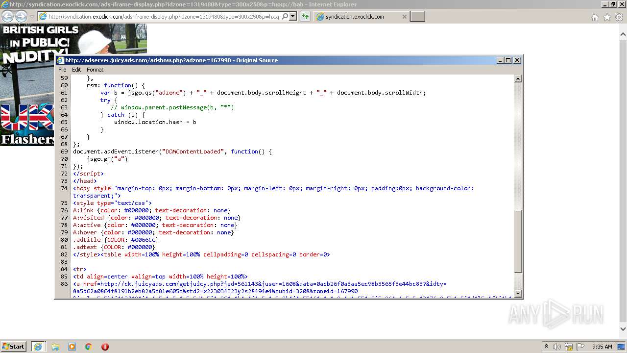627x353 pixels.
Task: Click the '<body style=' line 74
Action: click(273, 192)
